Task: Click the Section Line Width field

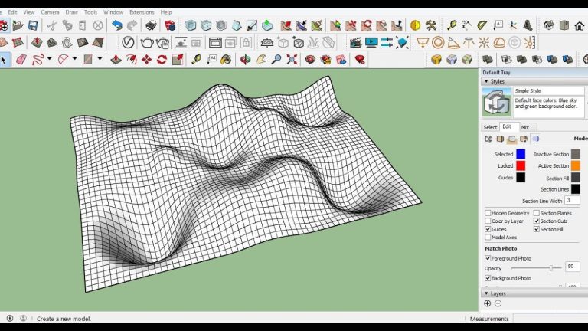Action: [x=572, y=200]
